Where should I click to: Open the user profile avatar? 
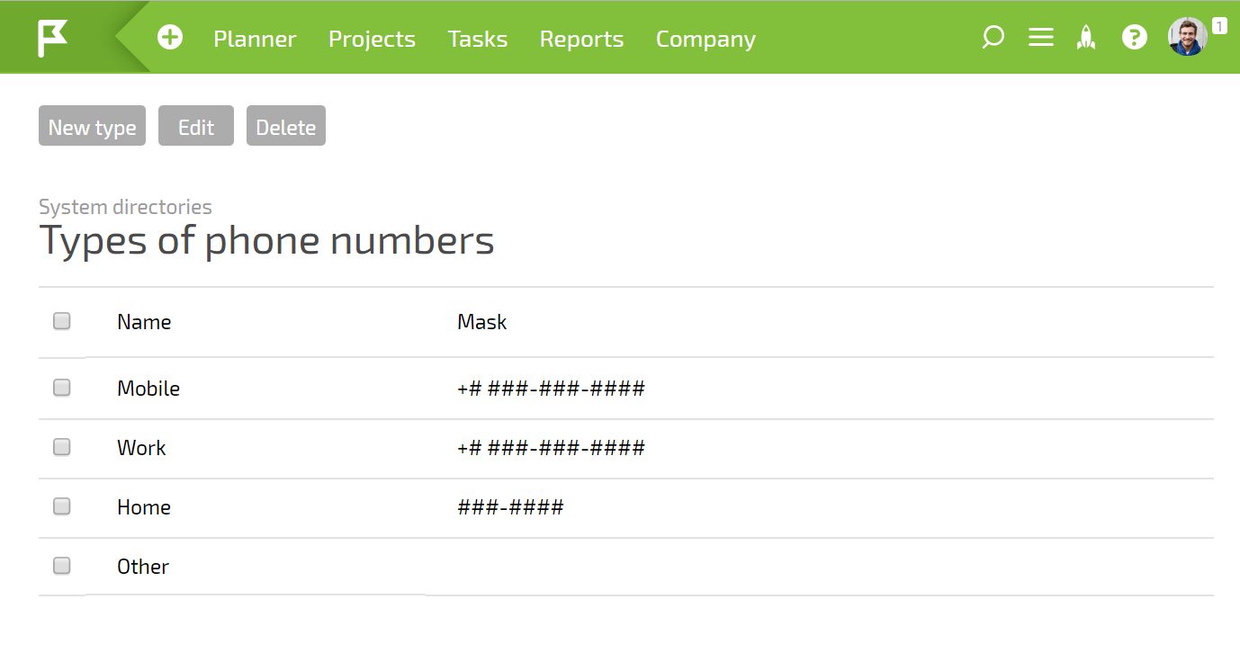point(1188,37)
